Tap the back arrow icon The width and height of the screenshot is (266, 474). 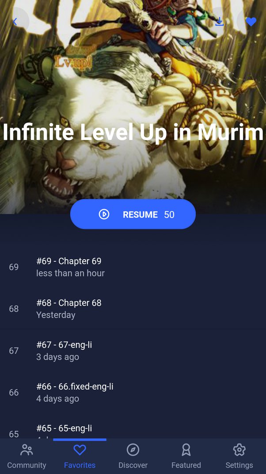point(15,21)
